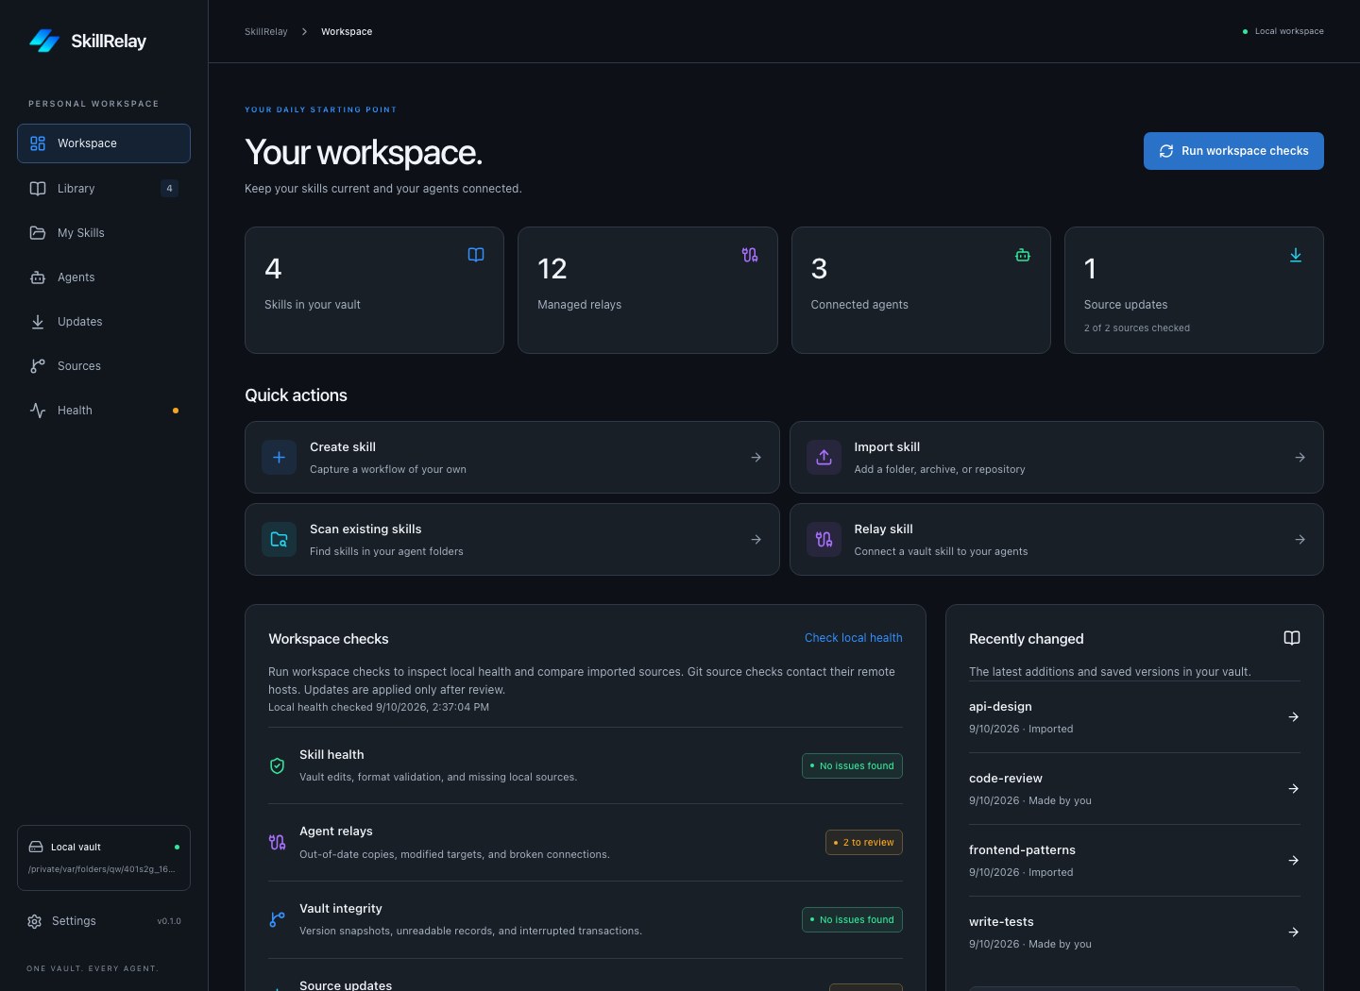Open the Local vault selector card
Screen dimensions: 1360x991
click(104, 858)
